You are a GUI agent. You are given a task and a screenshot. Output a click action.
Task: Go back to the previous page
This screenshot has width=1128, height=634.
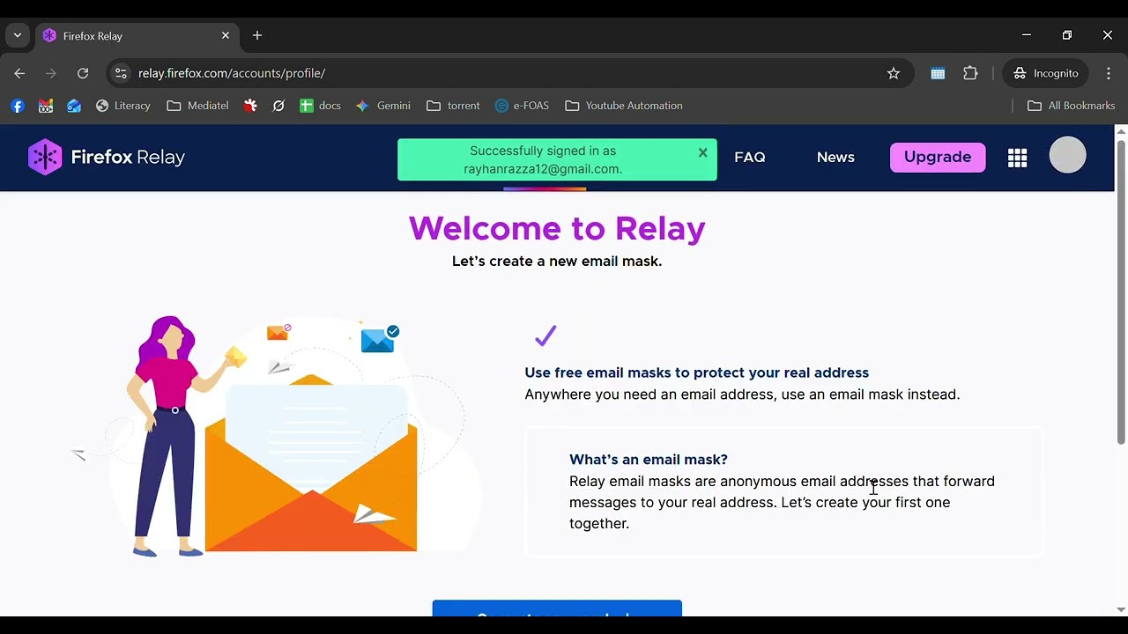(x=19, y=73)
